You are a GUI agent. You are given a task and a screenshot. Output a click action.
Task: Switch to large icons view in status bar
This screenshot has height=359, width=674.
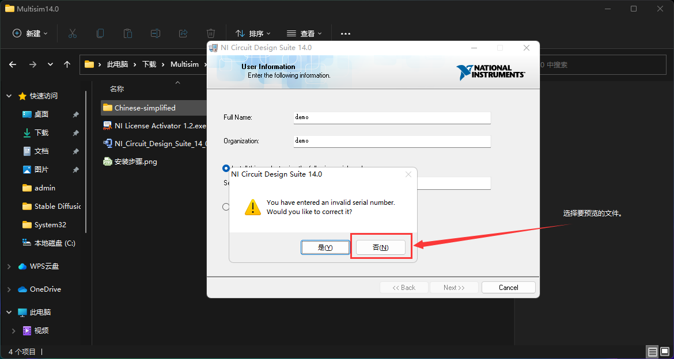point(665,352)
